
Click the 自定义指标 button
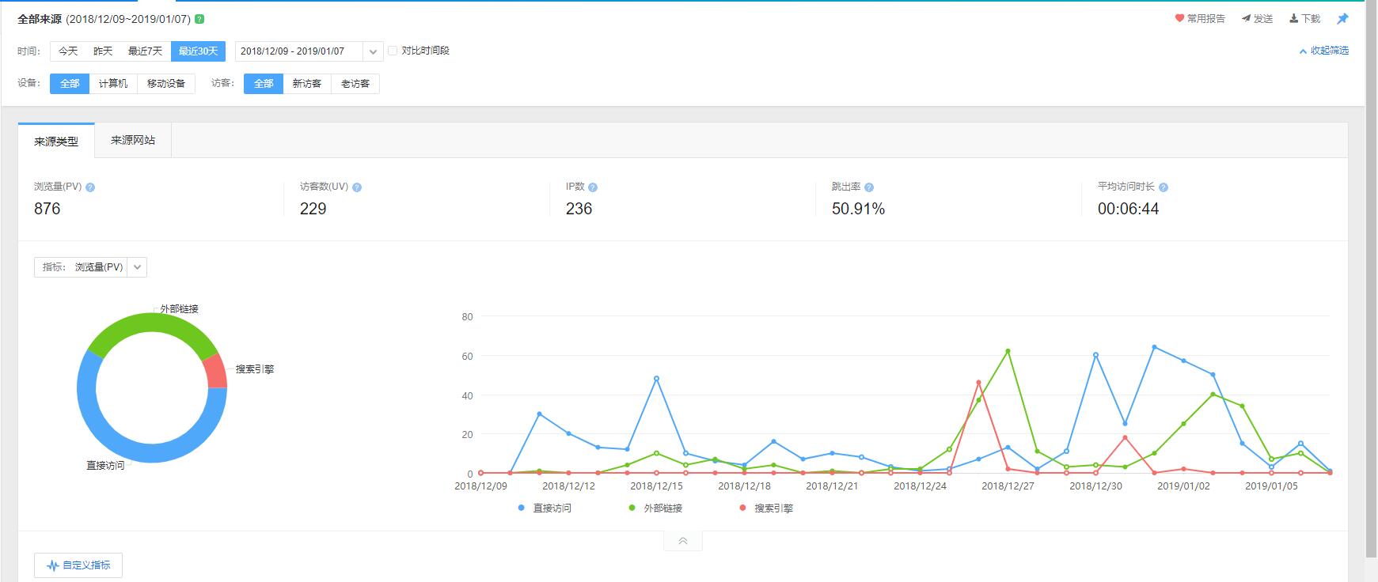click(x=78, y=565)
